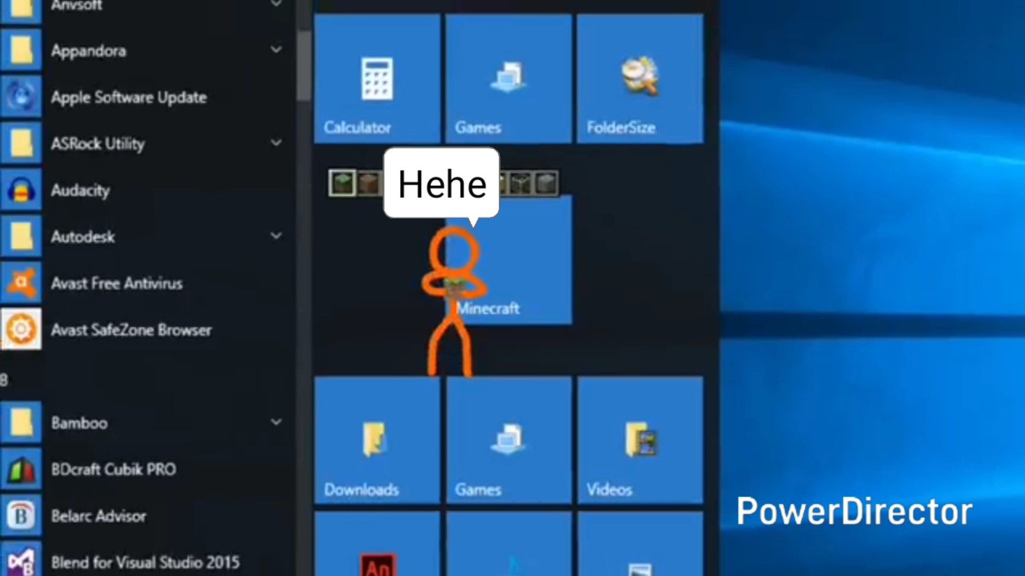Select the dirt block in the hotbar
Image resolution: width=1025 pixels, height=576 pixels.
click(x=369, y=183)
